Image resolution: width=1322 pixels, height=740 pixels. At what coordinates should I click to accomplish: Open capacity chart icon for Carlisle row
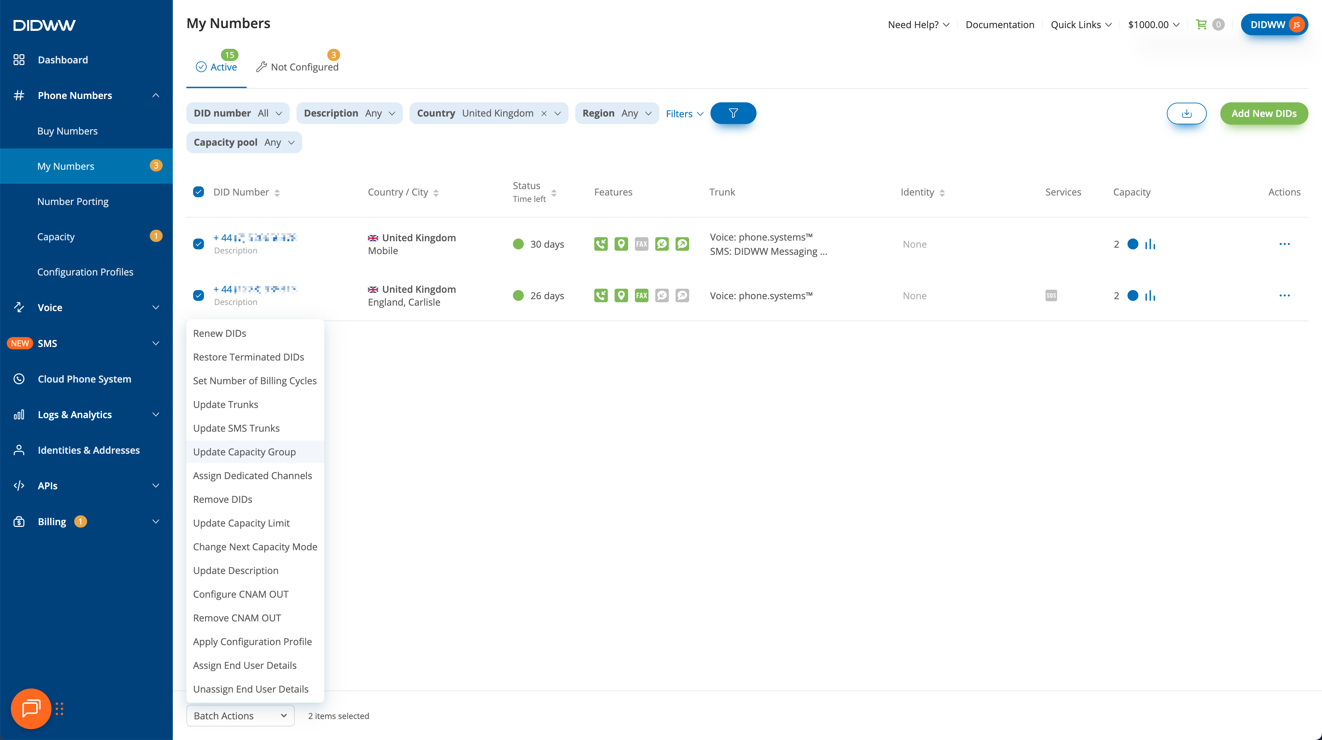click(x=1150, y=295)
